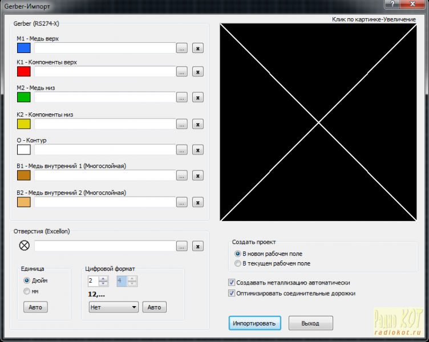Clear the K2 Компоненты низ file field

click(x=198, y=124)
